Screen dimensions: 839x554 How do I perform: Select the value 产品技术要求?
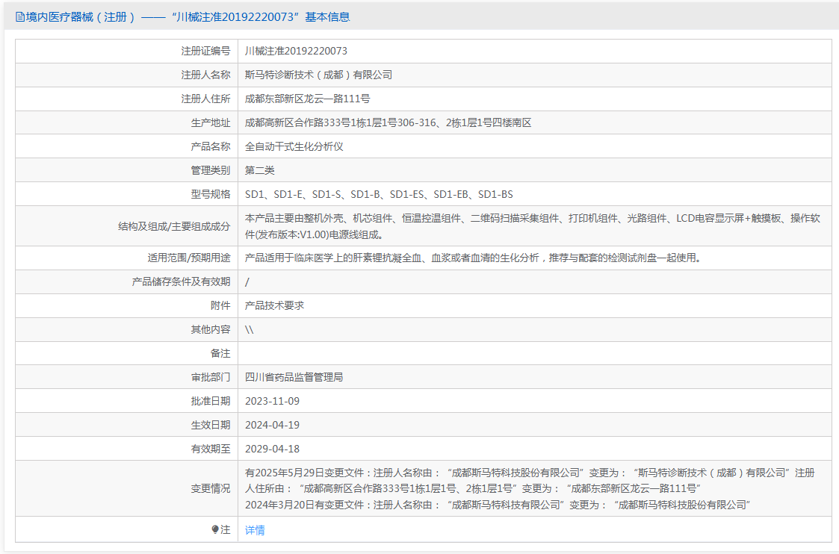click(274, 305)
